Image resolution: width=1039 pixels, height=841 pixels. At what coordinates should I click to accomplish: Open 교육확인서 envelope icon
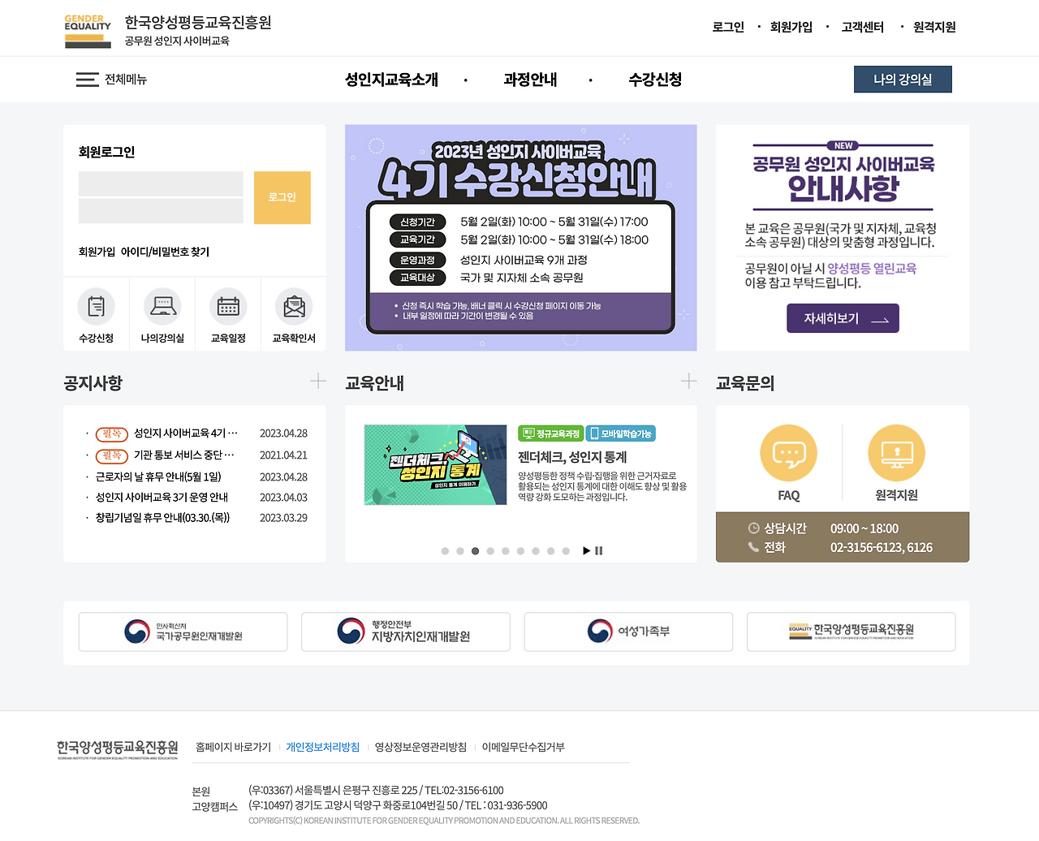point(293,307)
